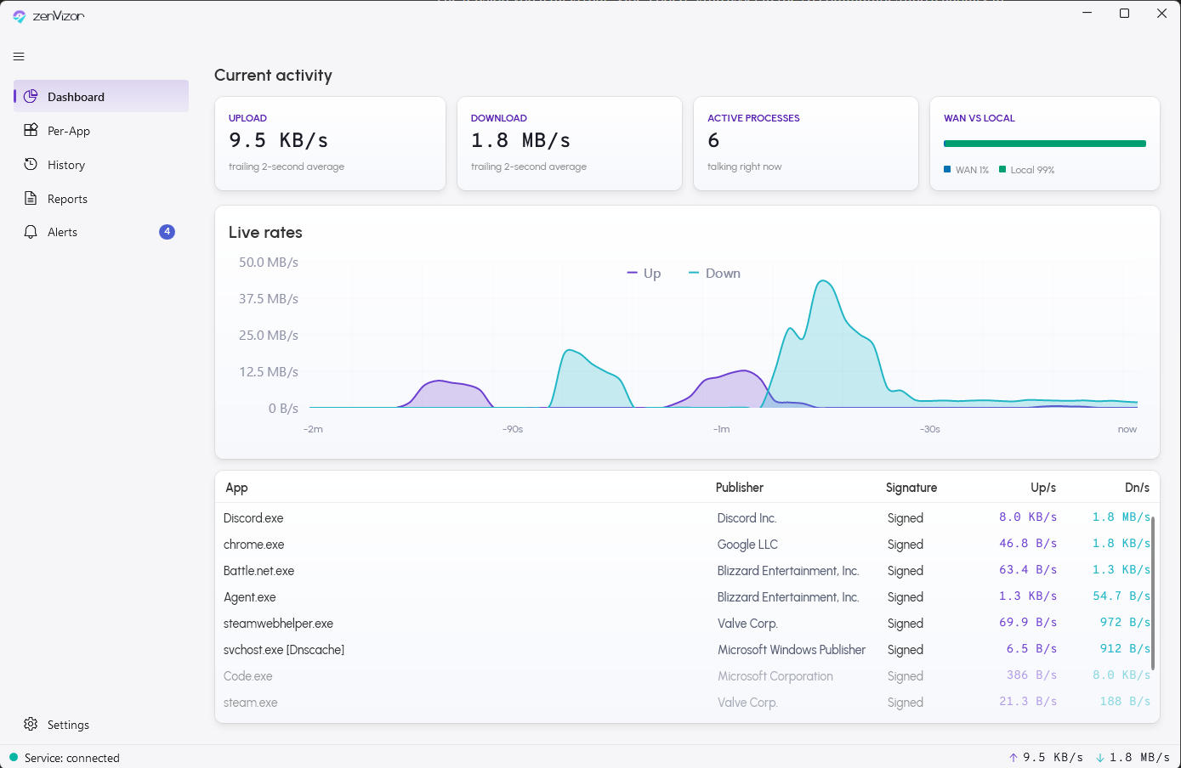Go to the History page

pyautogui.click(x=101, y=164)
